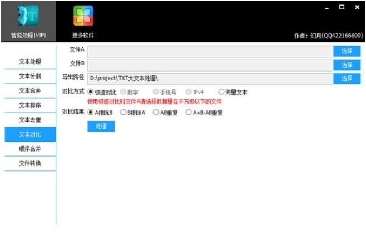Switch to 文本分割 sidebar tab

coord(30,76)
